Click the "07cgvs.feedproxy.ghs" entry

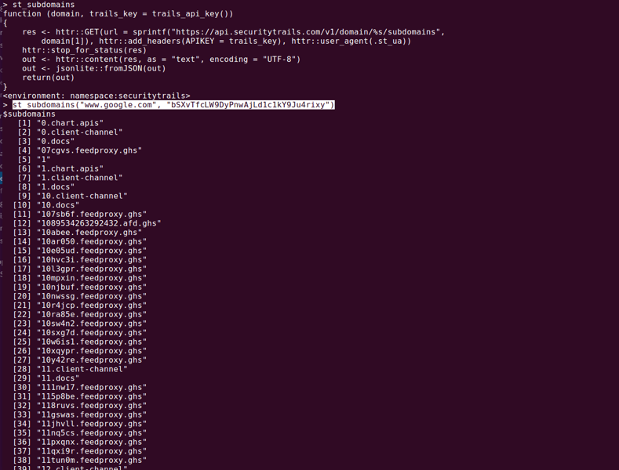coord(89,150)
